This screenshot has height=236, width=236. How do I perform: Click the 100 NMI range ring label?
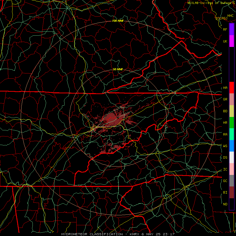[x=118, y=21]
